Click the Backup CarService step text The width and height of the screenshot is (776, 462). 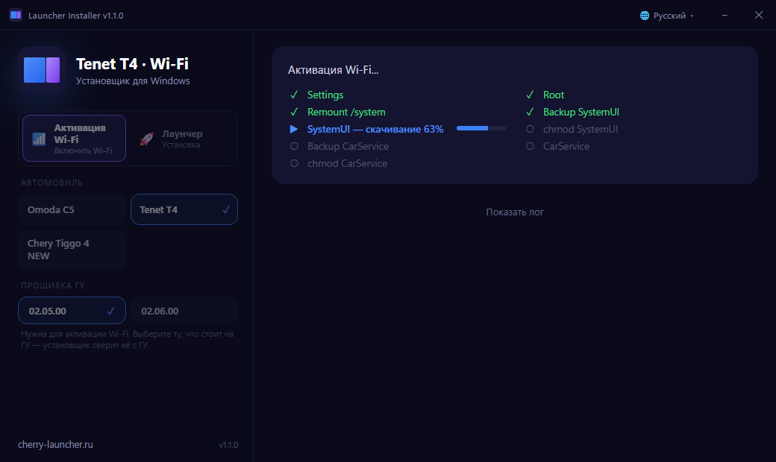tap(348, 146)
